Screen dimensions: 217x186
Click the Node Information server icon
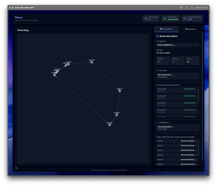(x=157, y=36)
